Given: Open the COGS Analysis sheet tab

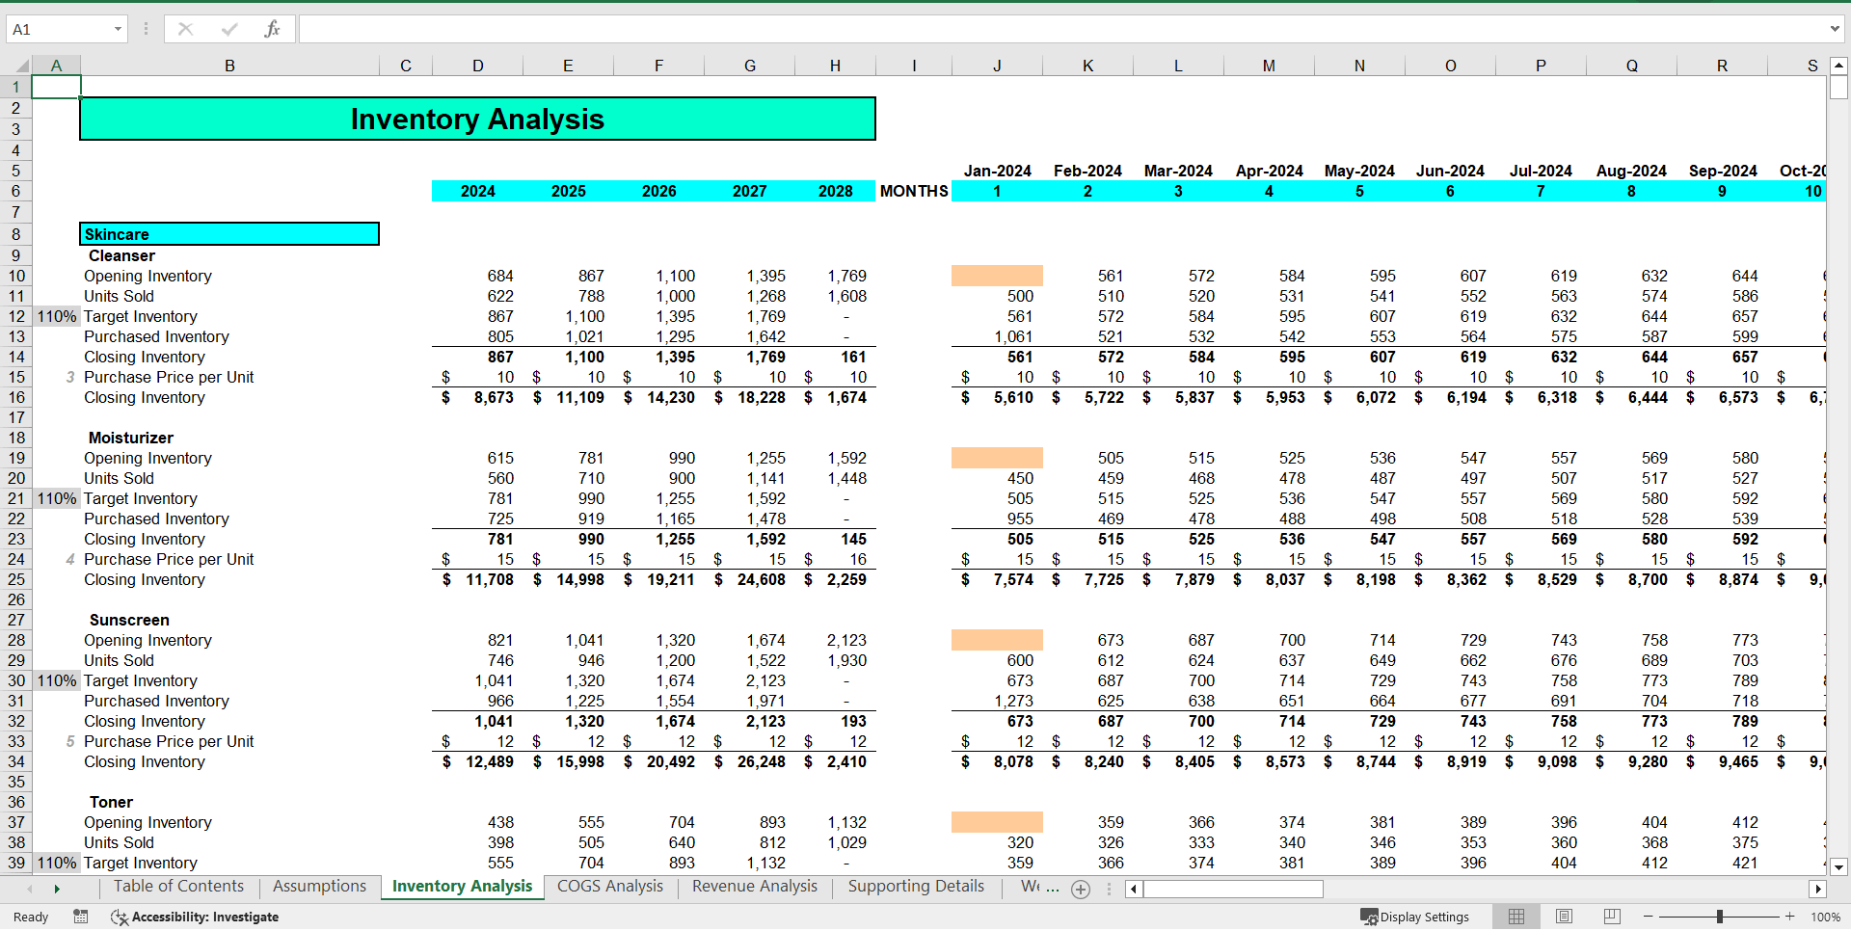Looking at the screenshot, I should click(x=610, y=887).
